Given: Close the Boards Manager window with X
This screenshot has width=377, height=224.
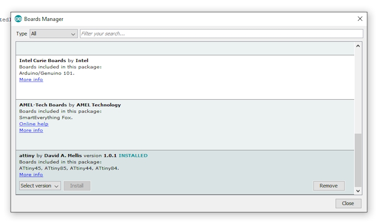Looking at the screenshot, I should tap(360, 19).
